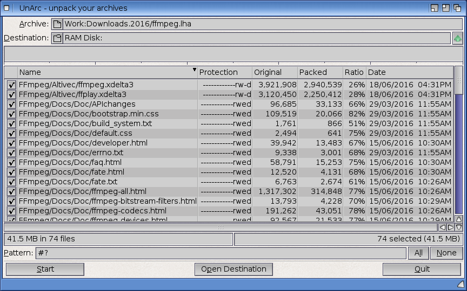Sort list by Name column header

(x=108, y=72)
